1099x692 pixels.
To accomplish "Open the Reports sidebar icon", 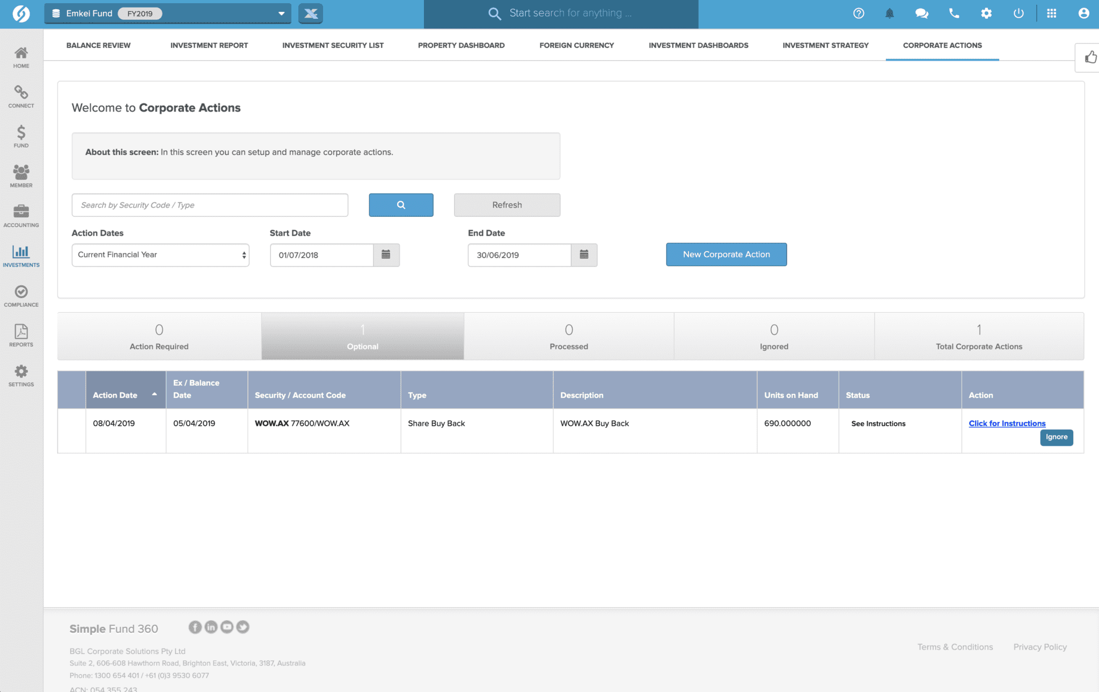I will click(21, 334).
